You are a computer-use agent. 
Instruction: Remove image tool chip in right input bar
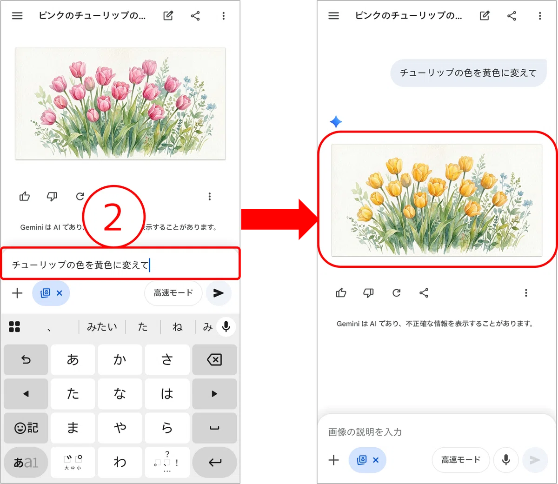click(x=376, y=460)
